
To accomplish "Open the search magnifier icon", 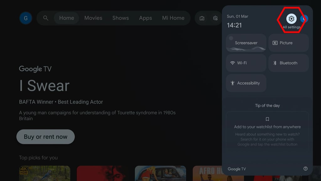I will pyautogui.click(x=46, y=18).
